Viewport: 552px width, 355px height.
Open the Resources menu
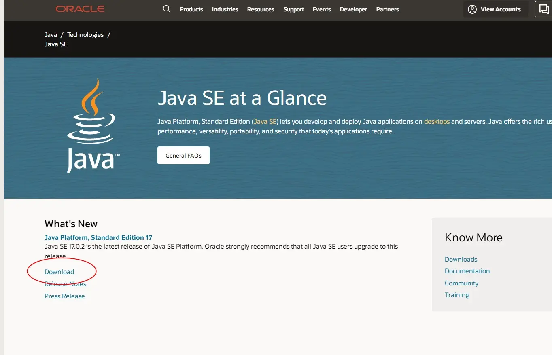[261, 9]
